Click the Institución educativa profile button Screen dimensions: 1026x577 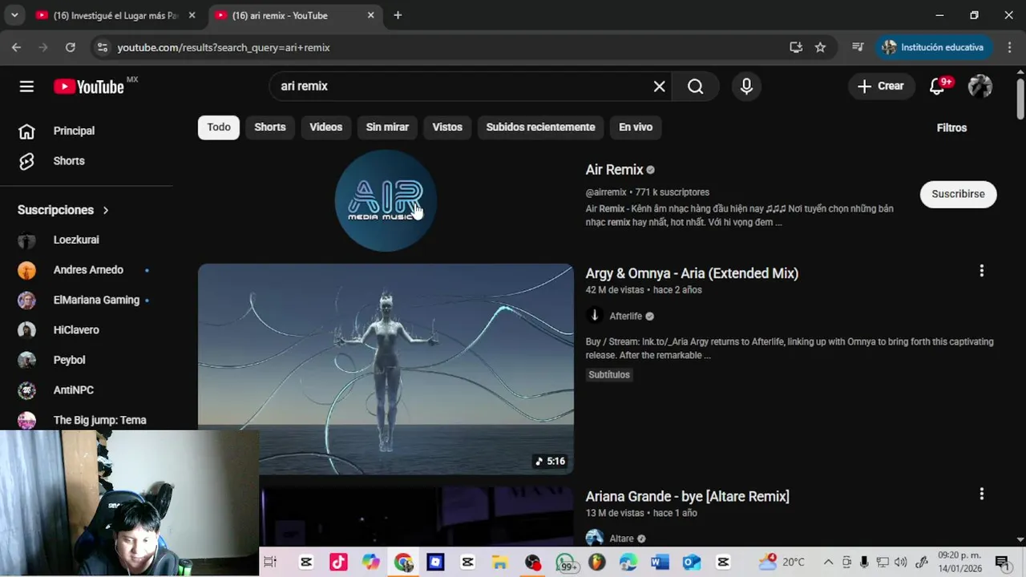tap(933, 47)
